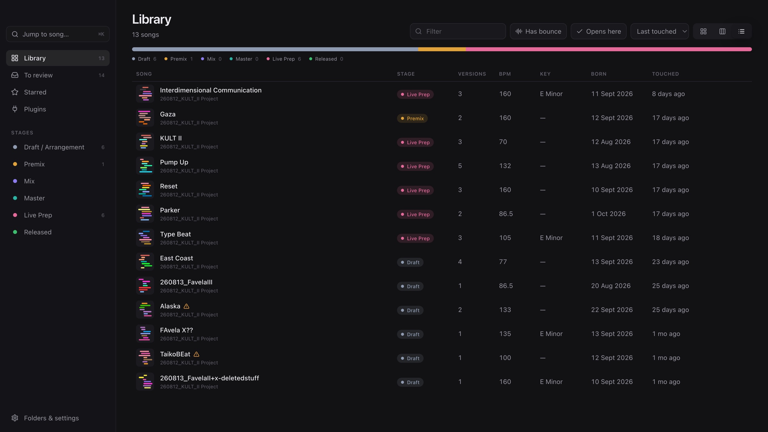Click the warning icon next to Alaska
Viewport: 768px width, 432px height.
tap(187, 306)
